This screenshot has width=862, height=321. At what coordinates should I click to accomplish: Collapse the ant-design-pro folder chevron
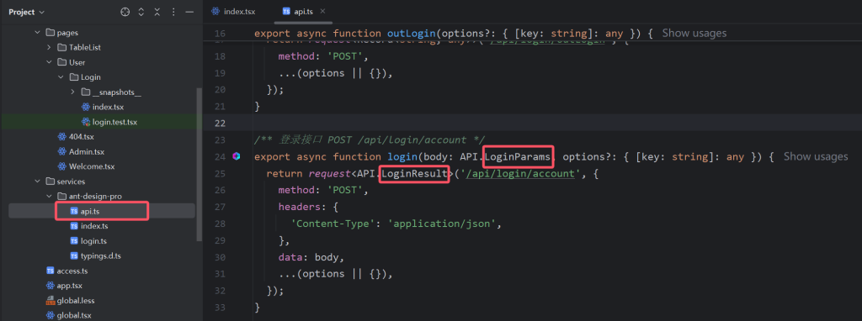point(49,196)
